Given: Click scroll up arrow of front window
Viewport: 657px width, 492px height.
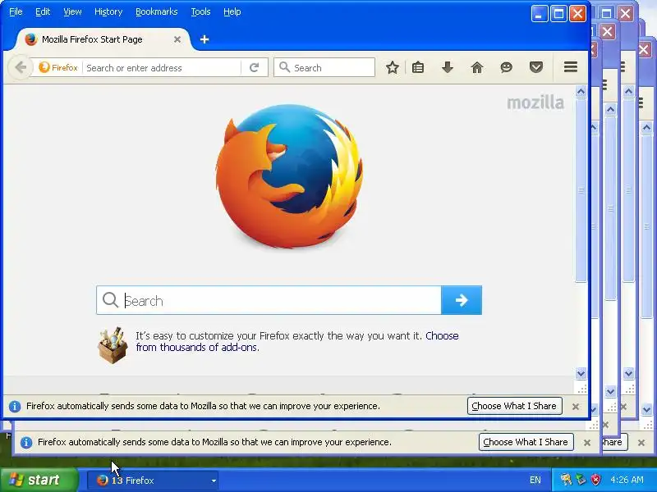Looking at the screenshot, I should (x=581, y=92).
